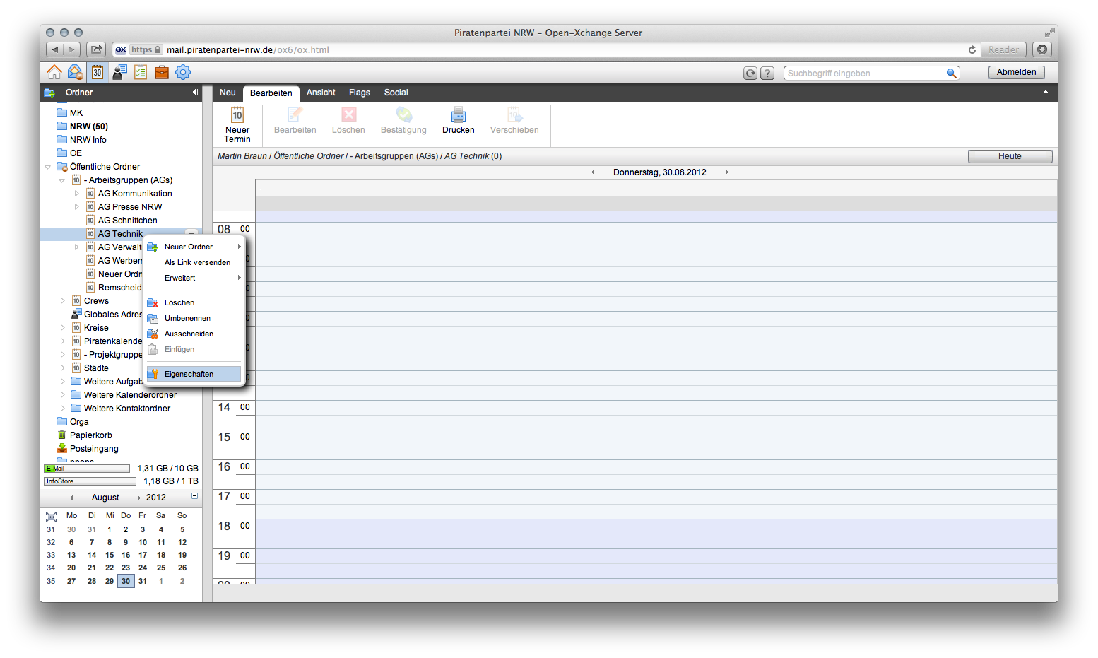Screen dimensions: 1098x658
Task: Collapse the Öffentliche Ordner tree node
Action: 48,167
